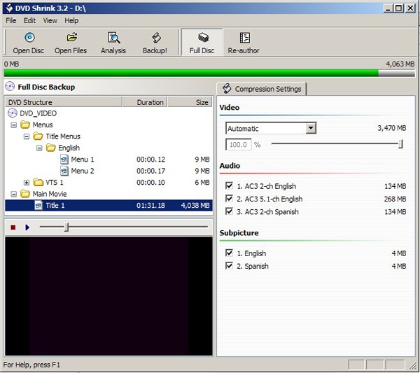Click the 100.0 percent input field
420x373 pixels.
click(239, 145)
